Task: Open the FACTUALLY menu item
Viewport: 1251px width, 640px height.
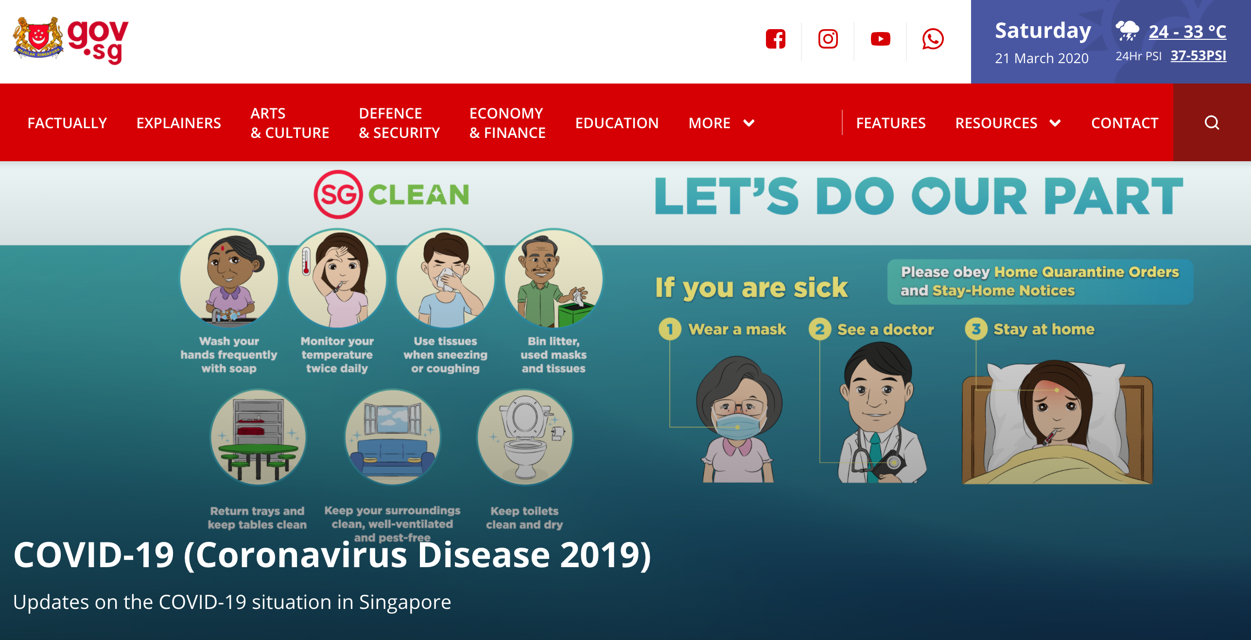Action: point(67,123)
